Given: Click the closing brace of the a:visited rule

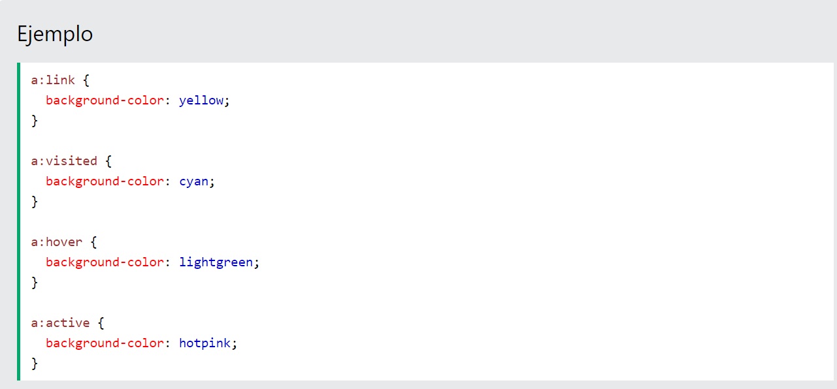Looking at the screenshot, I should [35, 202].
